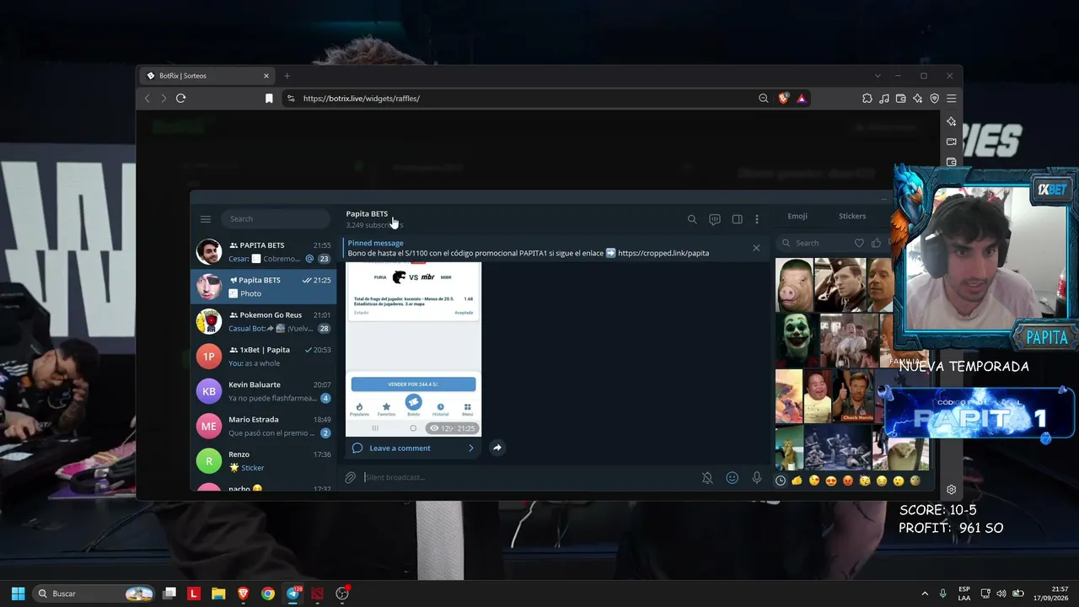1079x607 pixels.
Task: Bookmark the current page
Action: coord(269,99)
